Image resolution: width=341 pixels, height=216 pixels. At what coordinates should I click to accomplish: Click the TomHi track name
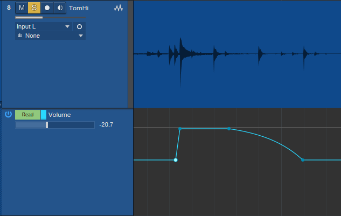tap(78, 8)
